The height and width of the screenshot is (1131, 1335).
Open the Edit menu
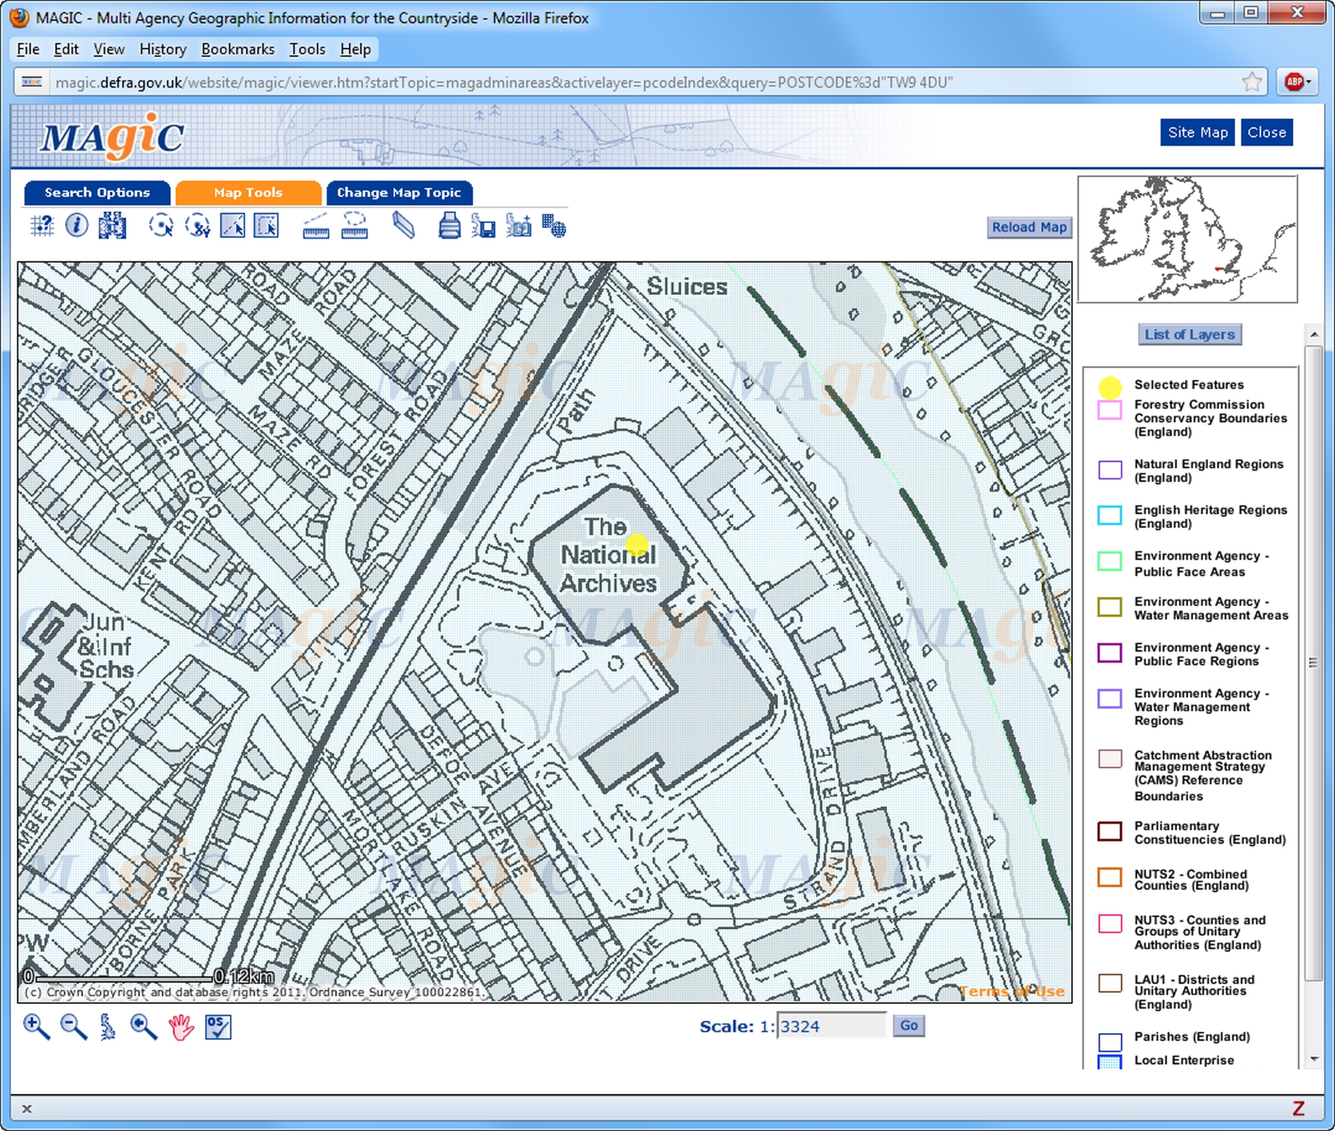pyautogui.click(x=66, y=50)
